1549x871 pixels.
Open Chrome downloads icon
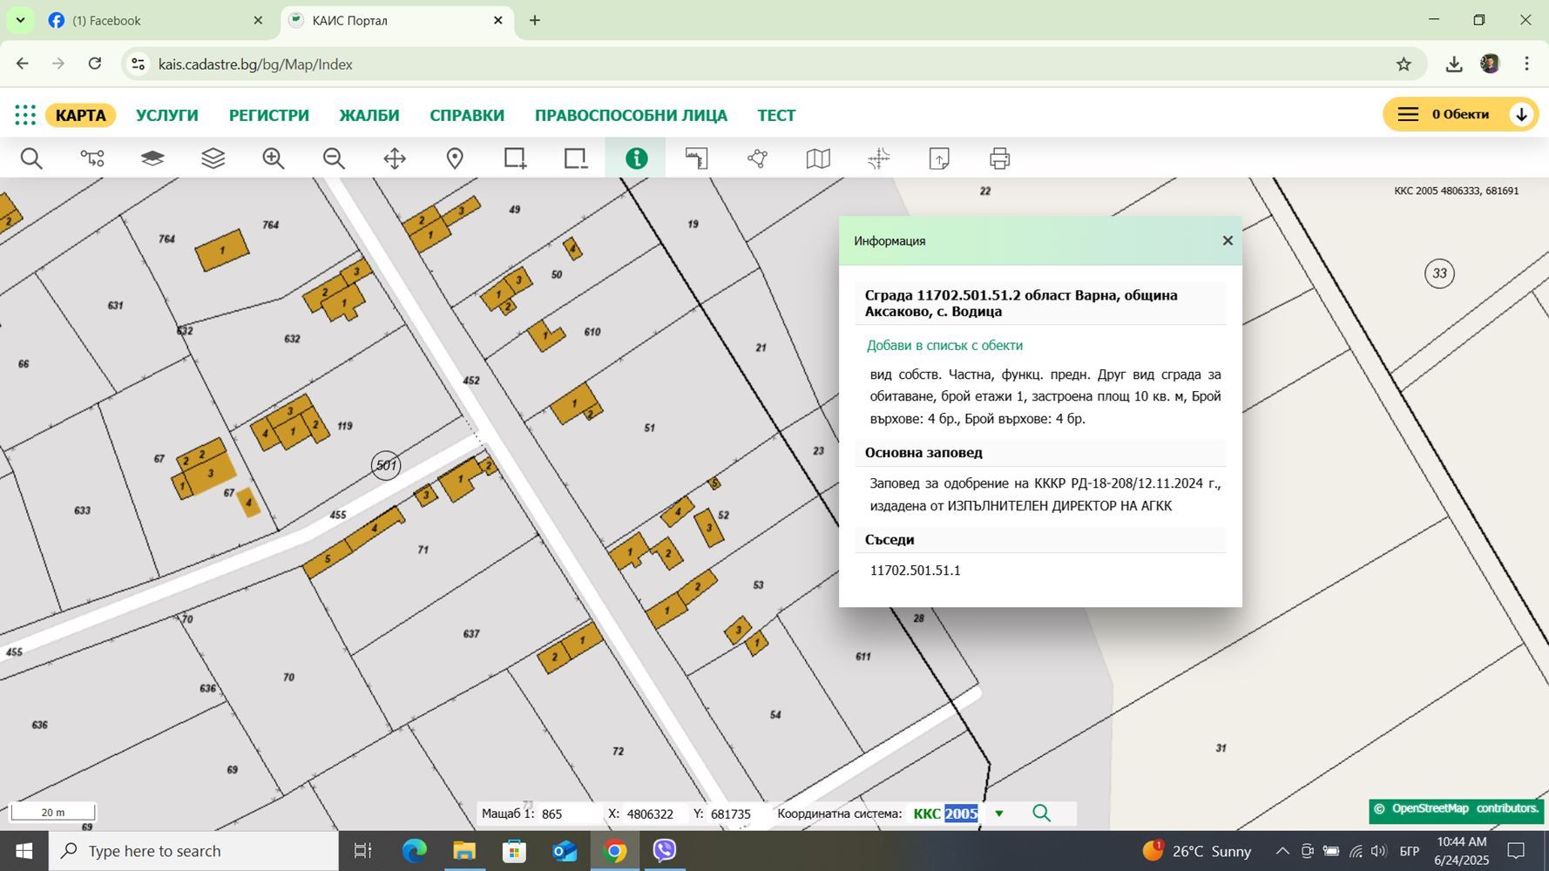coord(1453,64)
